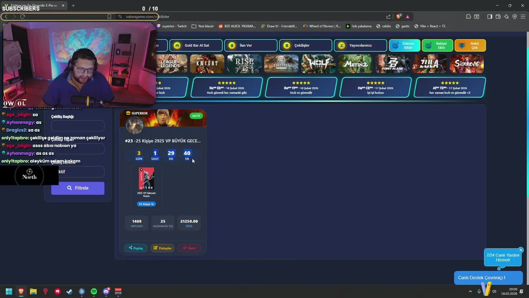Select the League of Legends game tile
Screen dimensions: 529x298
[x=171, y=64]
